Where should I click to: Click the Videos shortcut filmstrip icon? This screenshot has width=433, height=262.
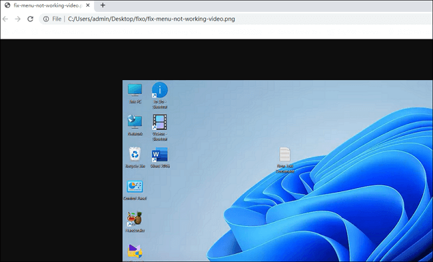[160, 122]
